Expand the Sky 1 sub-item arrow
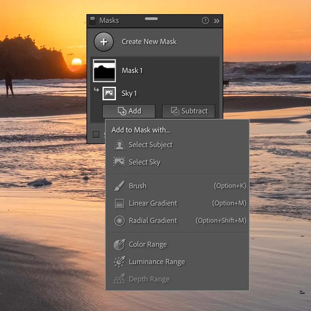The width and height of the screenshot is (311, 311). click(96, 91)
